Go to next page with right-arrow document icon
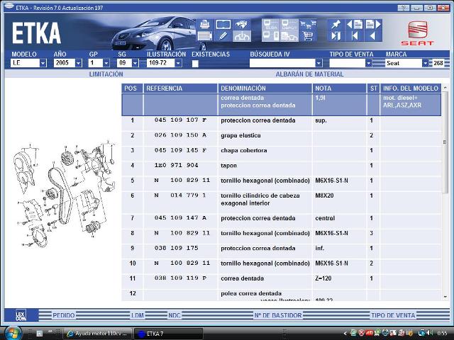The width and height of the screenshot is (454, 340). click(373, 24)
